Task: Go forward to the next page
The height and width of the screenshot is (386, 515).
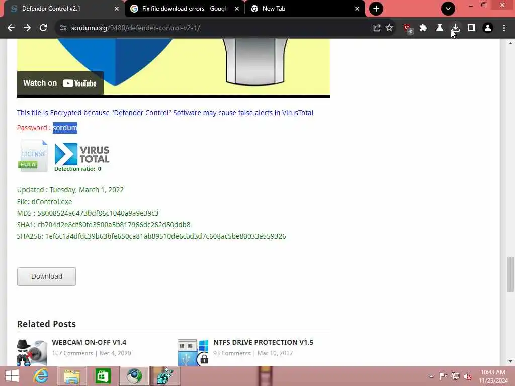Action: click(27, 28)
